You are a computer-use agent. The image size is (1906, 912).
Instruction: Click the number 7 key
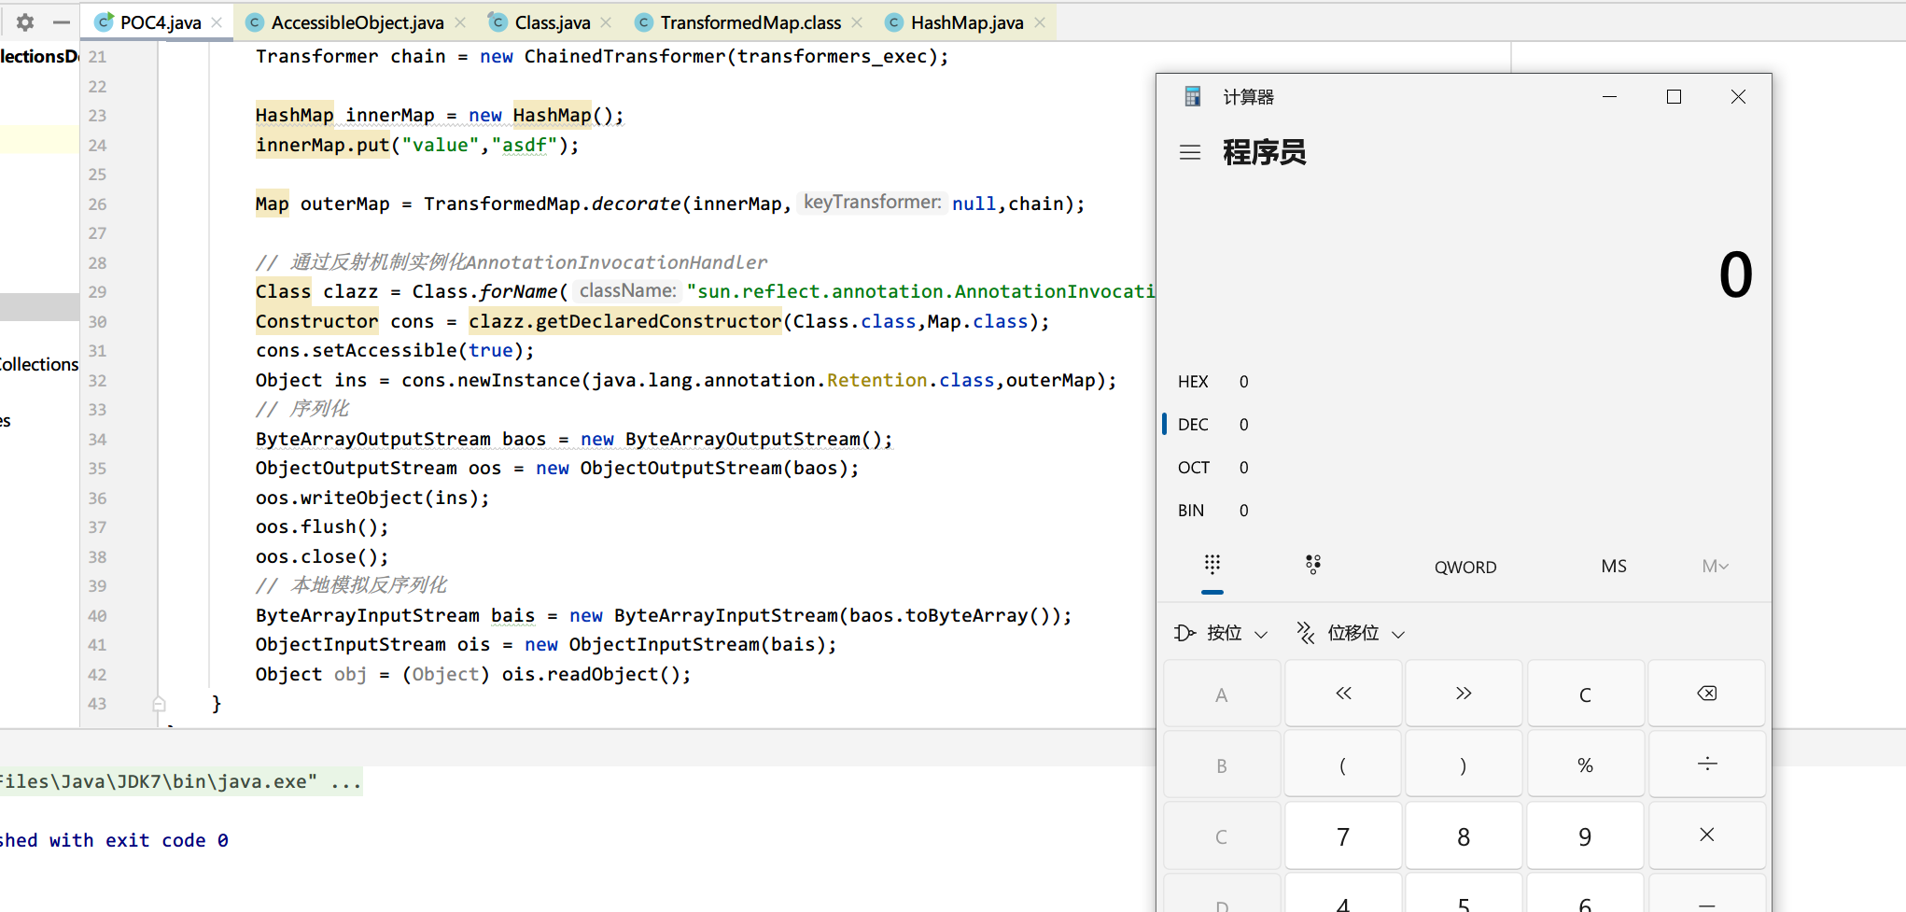(1343, 835)
